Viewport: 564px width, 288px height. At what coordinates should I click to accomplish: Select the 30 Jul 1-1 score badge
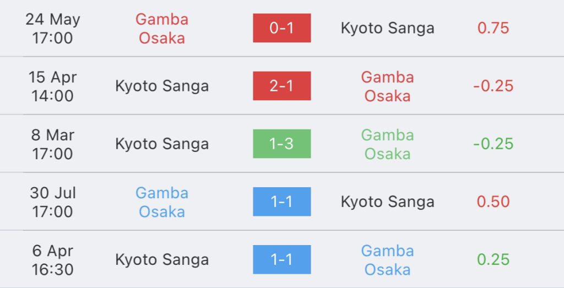(281, 202)
